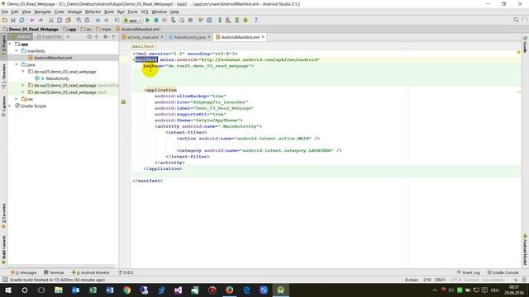Screen dimensions: 529x297
Task: Open Excel from the taskbar
Action: coord(93,290)
